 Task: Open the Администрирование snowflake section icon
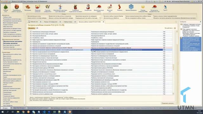(x=131, y=8)
